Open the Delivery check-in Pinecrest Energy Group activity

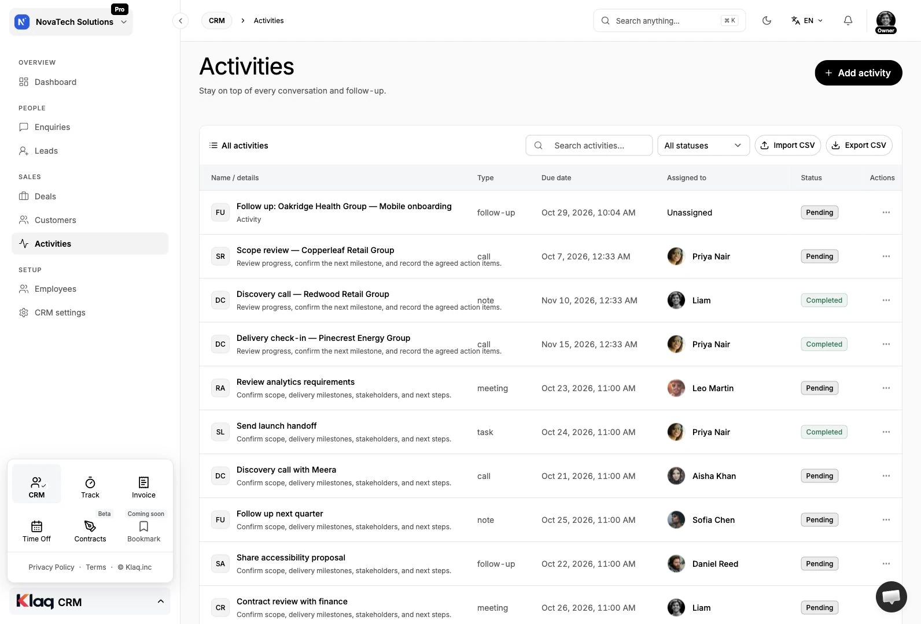[x=323, y=338]
